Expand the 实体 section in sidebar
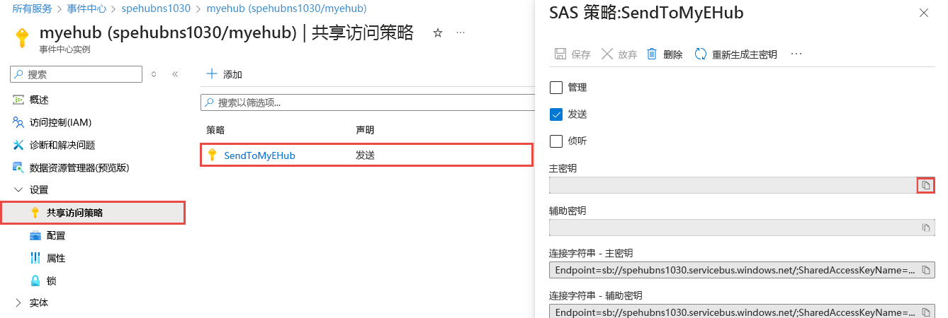This screenshot has height=318, width=948. tap(18, 303)
